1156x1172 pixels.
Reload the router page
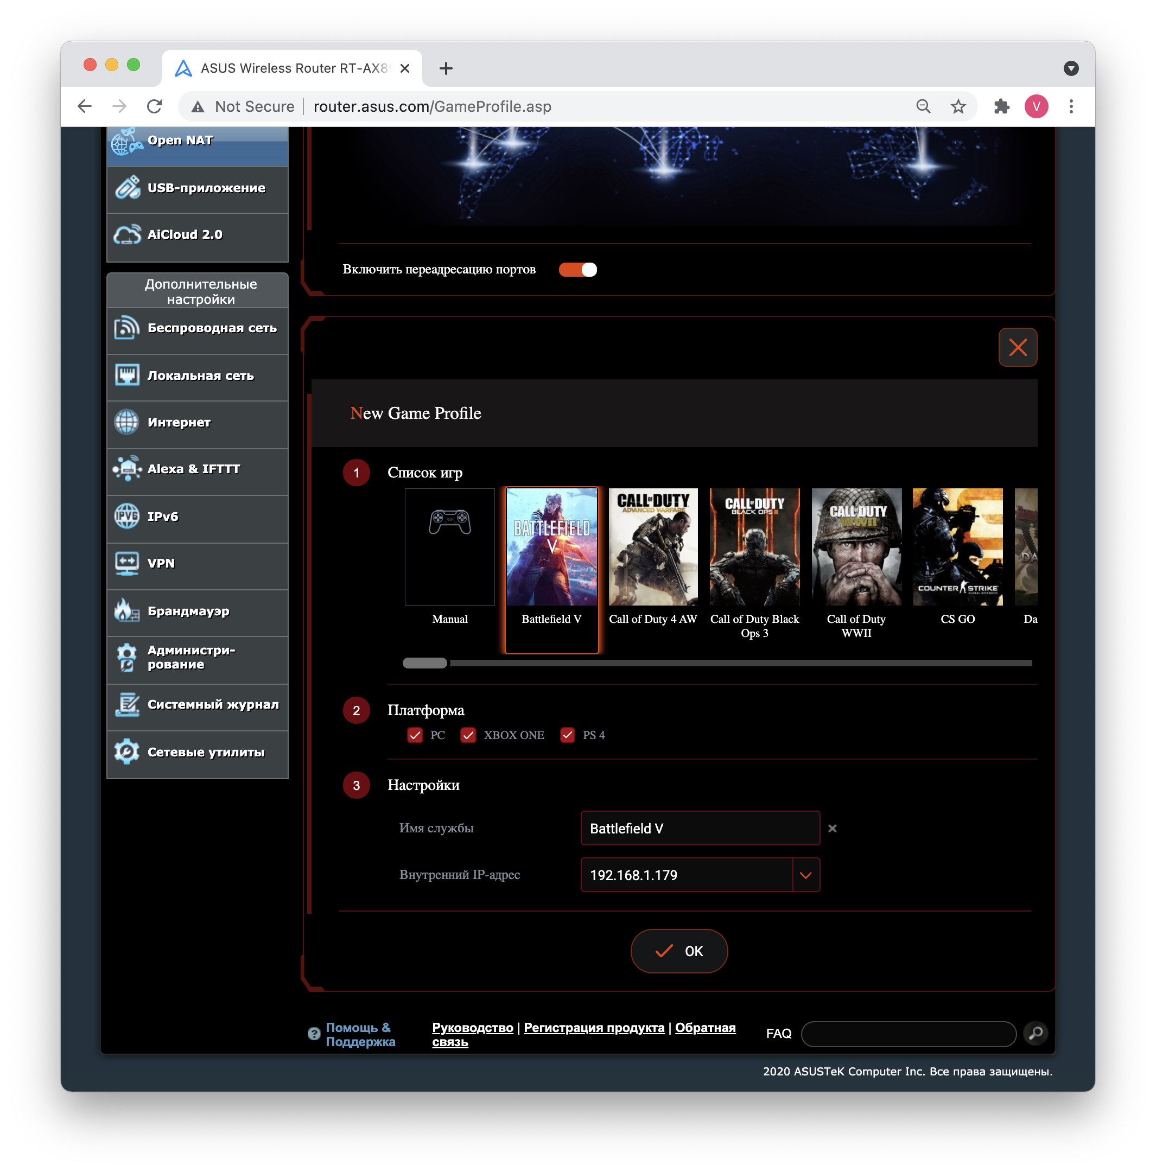pyautogui.click(x=154, y=107)
